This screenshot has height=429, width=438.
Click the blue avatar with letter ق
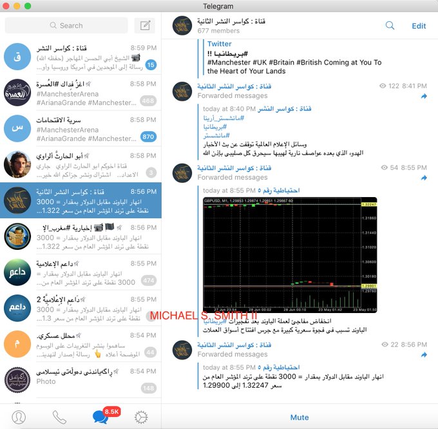point(17,57)
